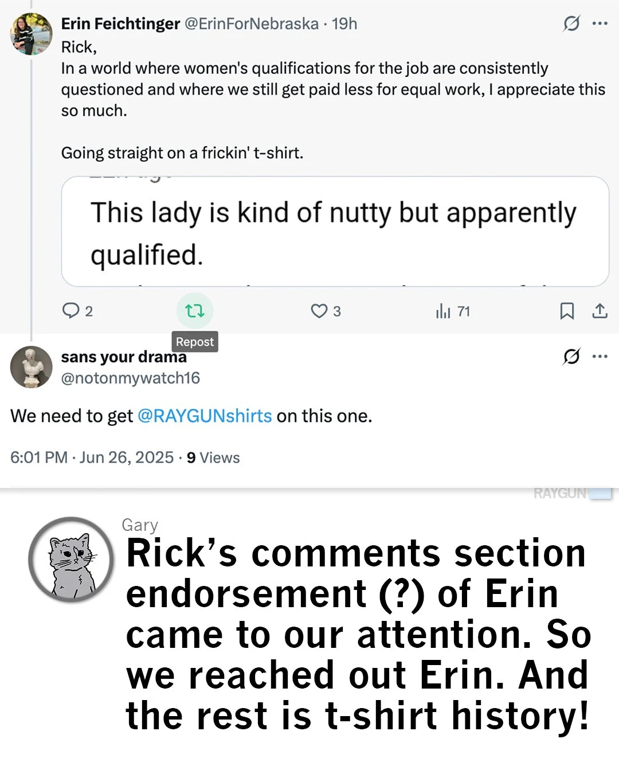
Task: Open more options on sans your drama reply
Action: [x=600, y=357]
